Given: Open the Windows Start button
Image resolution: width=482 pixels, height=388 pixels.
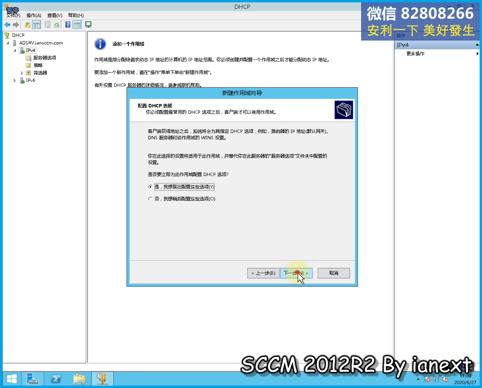Looking at the screenshot, I should click(x=12, y=379).
